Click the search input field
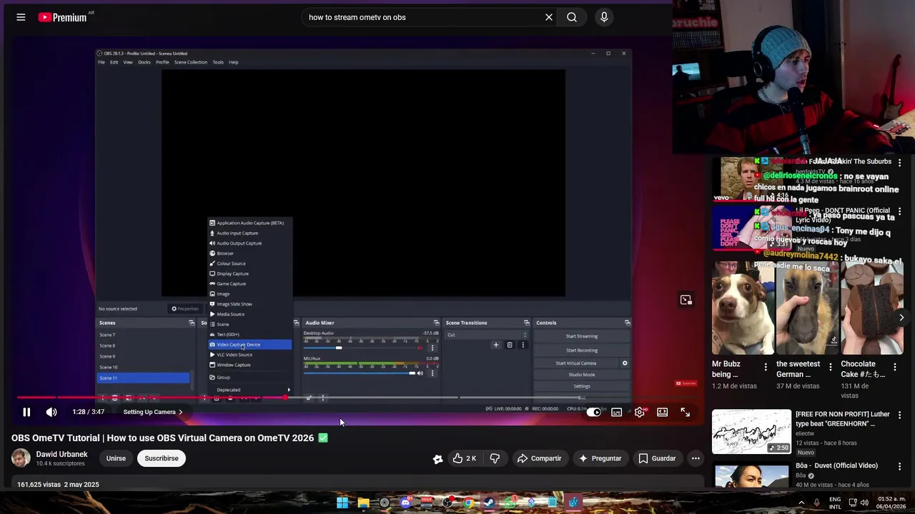Image resolution: width=915 pixels, height=514 pixels. pos(422,17)
